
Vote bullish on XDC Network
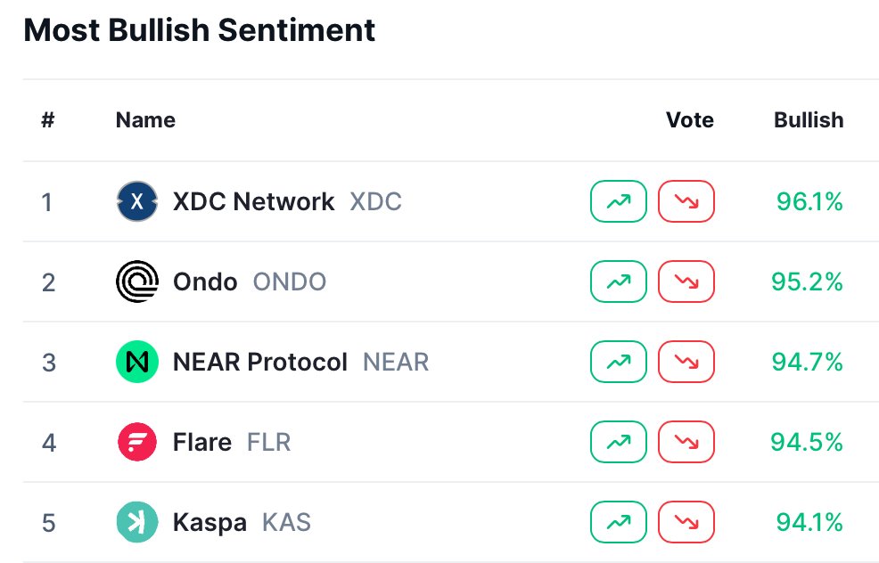coord(619,201)
